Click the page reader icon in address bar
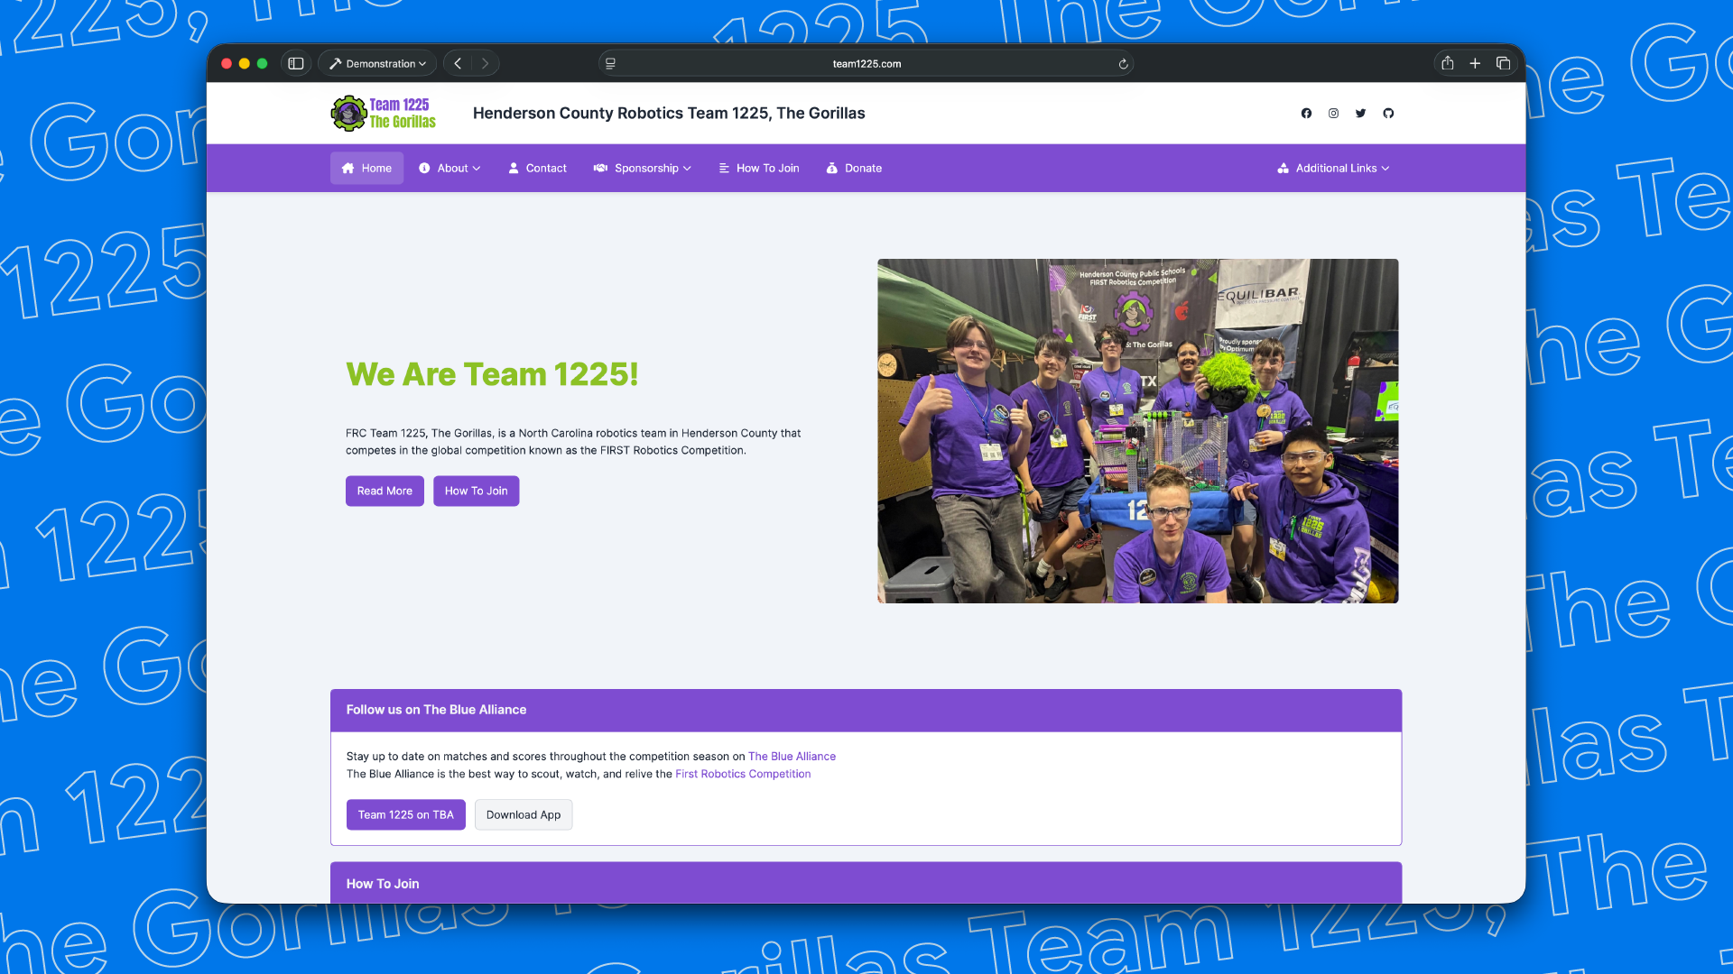The image size is (1733, 974). click(x=610, y=64)
